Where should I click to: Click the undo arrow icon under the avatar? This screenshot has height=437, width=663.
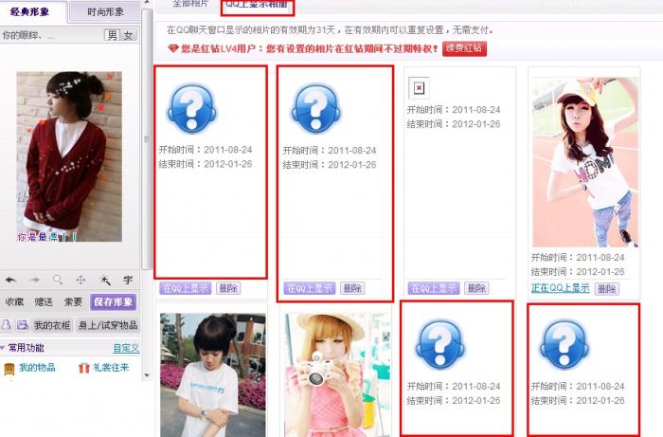[11, 280]
